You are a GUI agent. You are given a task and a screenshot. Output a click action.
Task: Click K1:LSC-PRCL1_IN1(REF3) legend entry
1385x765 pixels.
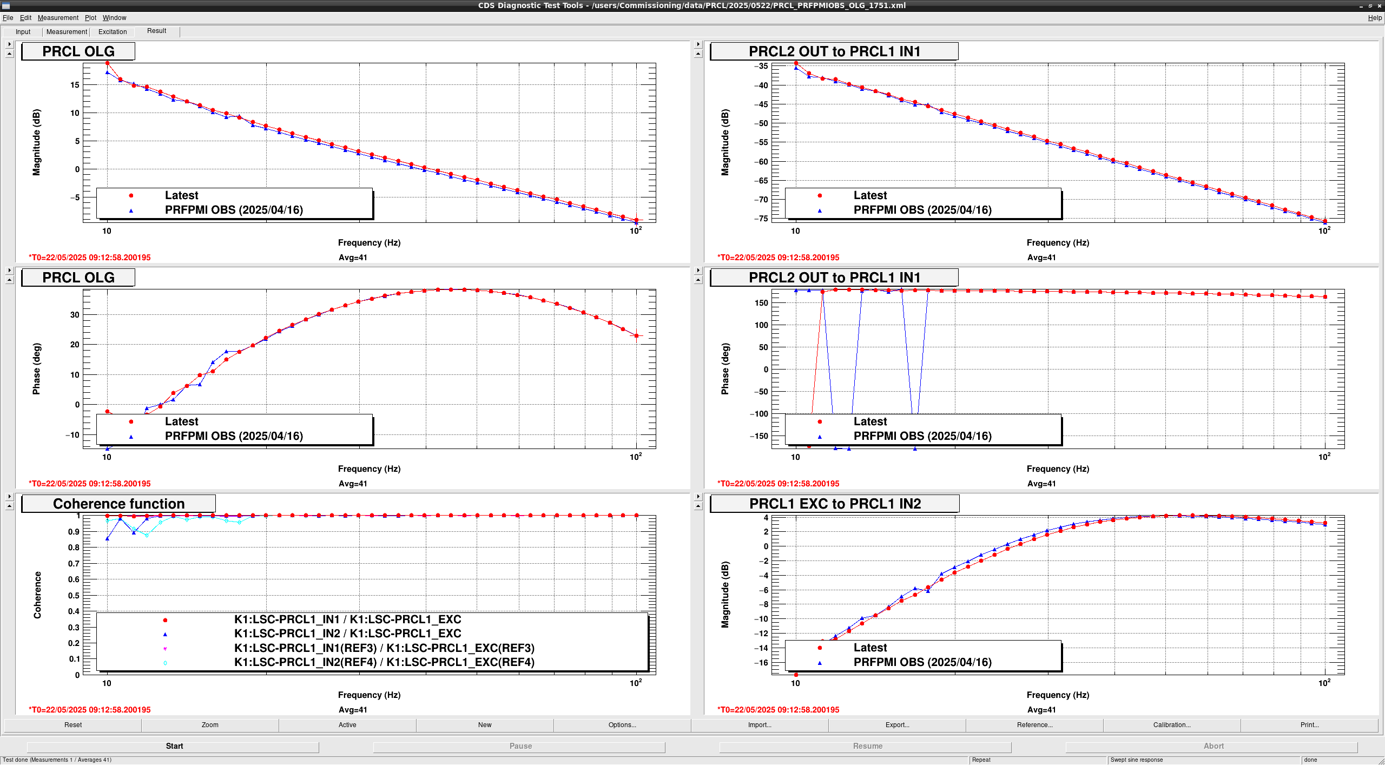pos(384,648)
